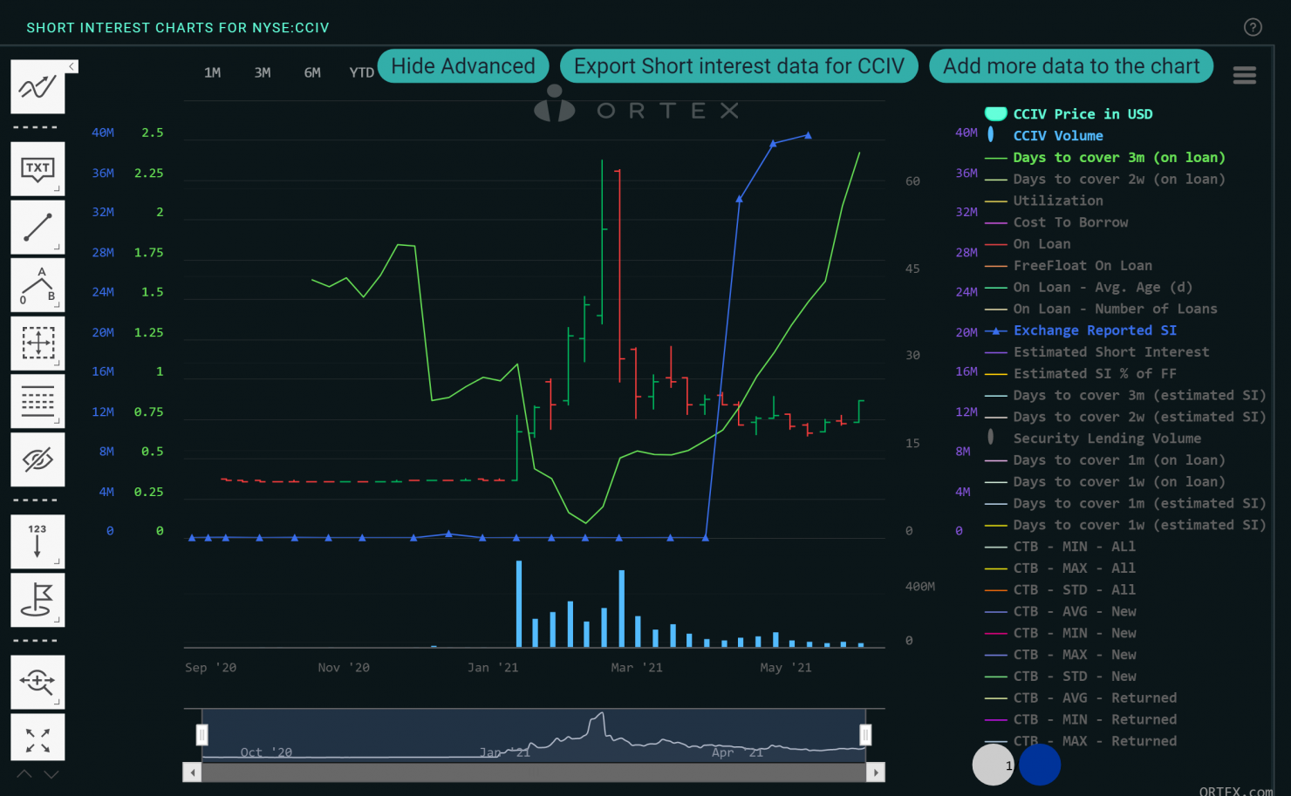Select the 6M time range

point(312,72)
